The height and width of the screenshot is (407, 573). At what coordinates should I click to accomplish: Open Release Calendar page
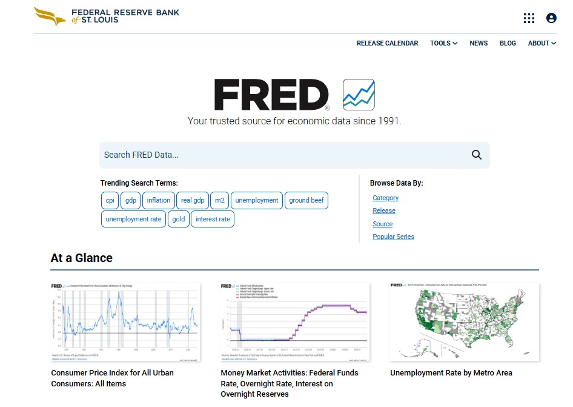387,43
